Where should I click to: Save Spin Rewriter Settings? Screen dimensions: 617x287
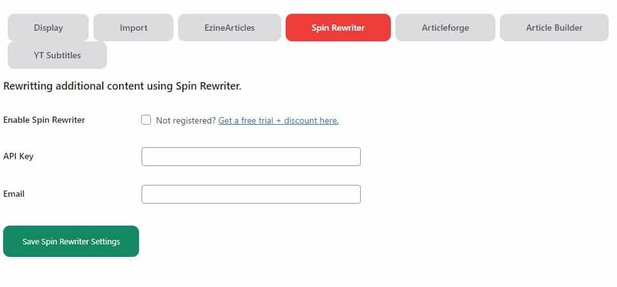(x=71, y=241)
